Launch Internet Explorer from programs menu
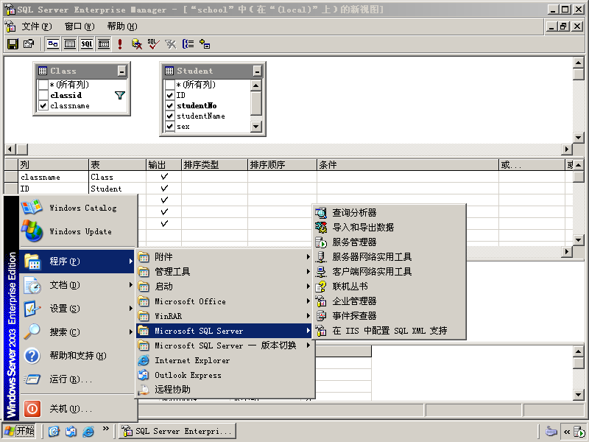The width and height of the screenshot is (589, 442). tap(225, 360)
